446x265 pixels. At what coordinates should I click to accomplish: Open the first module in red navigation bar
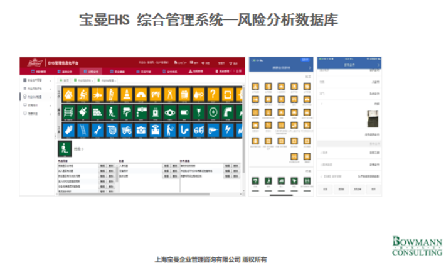coord(38,72)
